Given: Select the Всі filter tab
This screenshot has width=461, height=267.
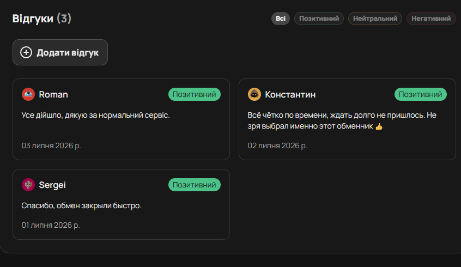Looking at the screenshot, I should pyautogui.click(x=281, y=19).
